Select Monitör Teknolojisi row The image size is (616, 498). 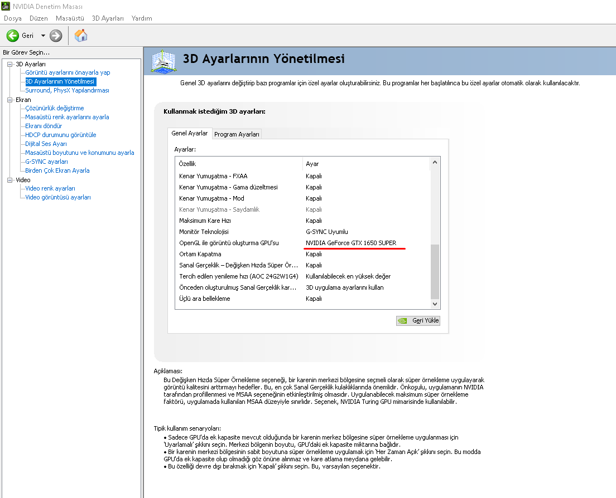(303, 232)
